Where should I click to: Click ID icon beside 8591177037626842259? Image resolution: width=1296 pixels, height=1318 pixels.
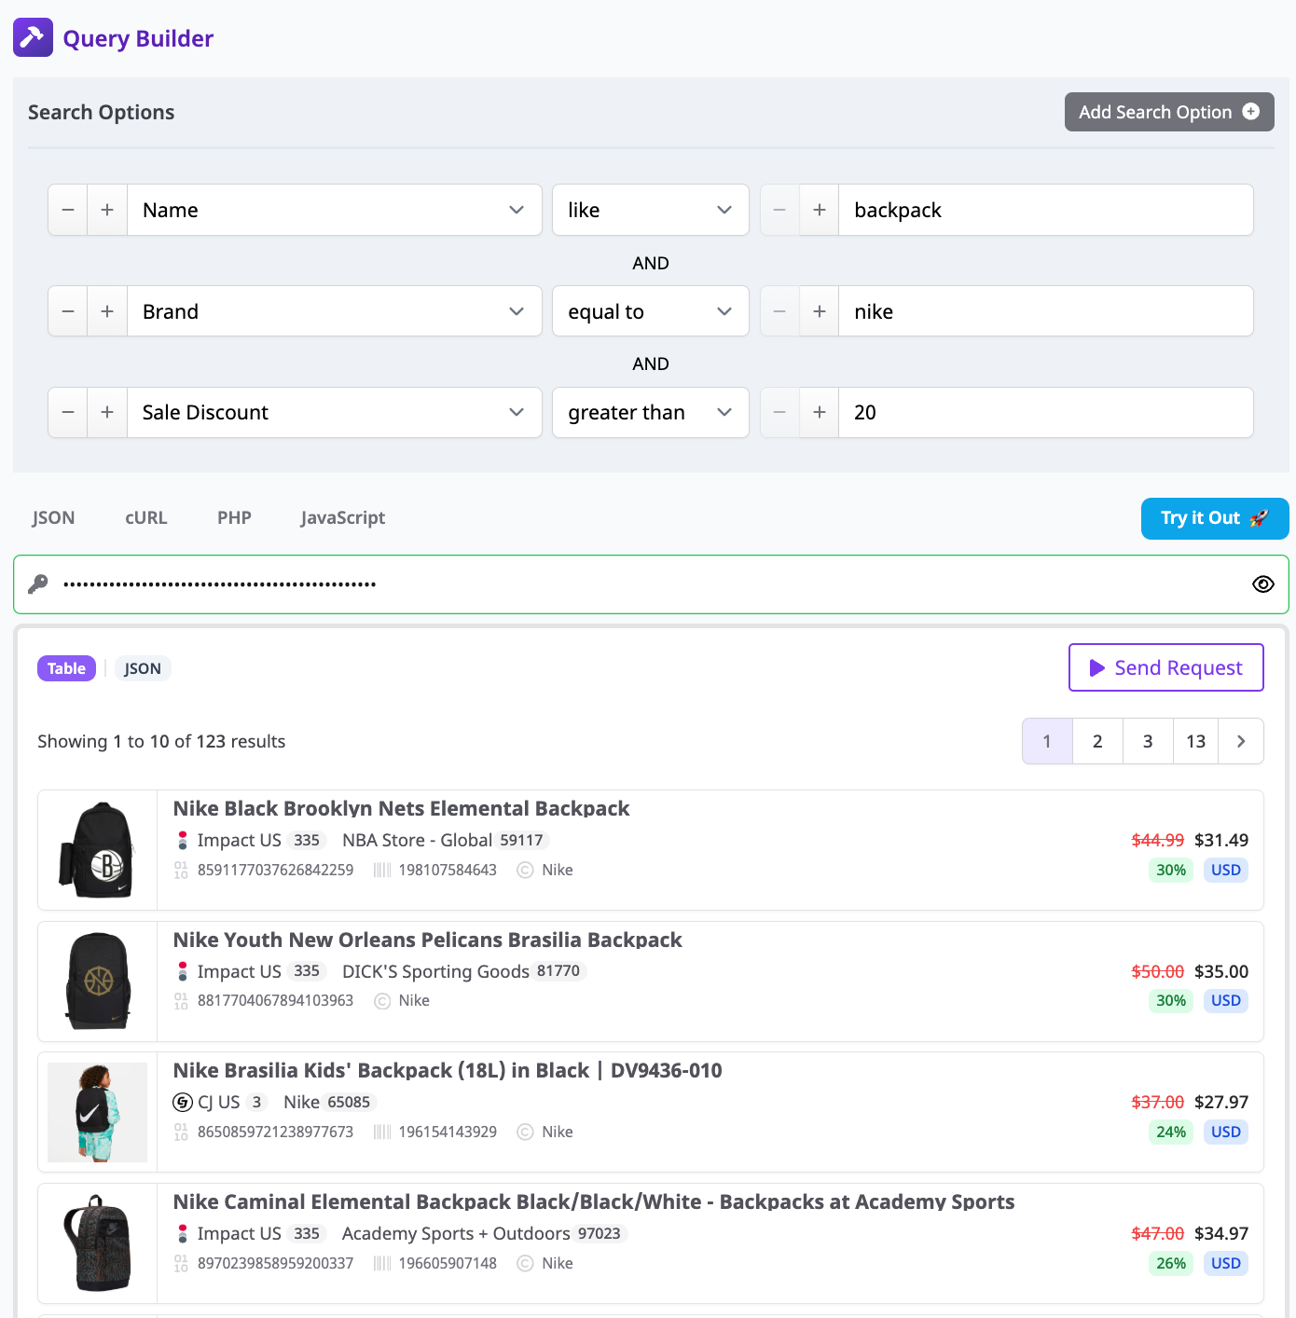click(181, 870)
